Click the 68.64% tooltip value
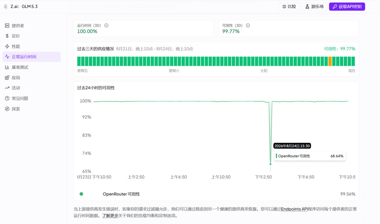This screenshot has height=224, width=380. click(337, 156)
